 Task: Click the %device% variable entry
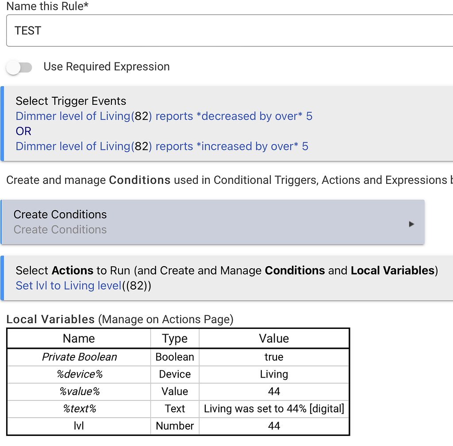pyautogui.click(x=79, y=374)
